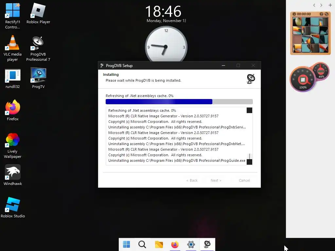Click the status label above the progress bar

click(139, 96)
